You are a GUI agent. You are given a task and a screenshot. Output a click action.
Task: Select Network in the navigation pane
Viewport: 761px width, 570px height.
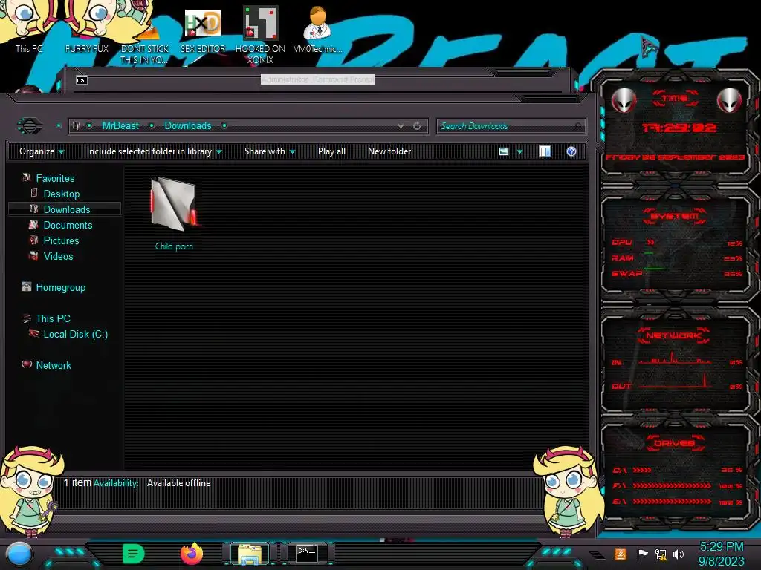coord(54,365)
